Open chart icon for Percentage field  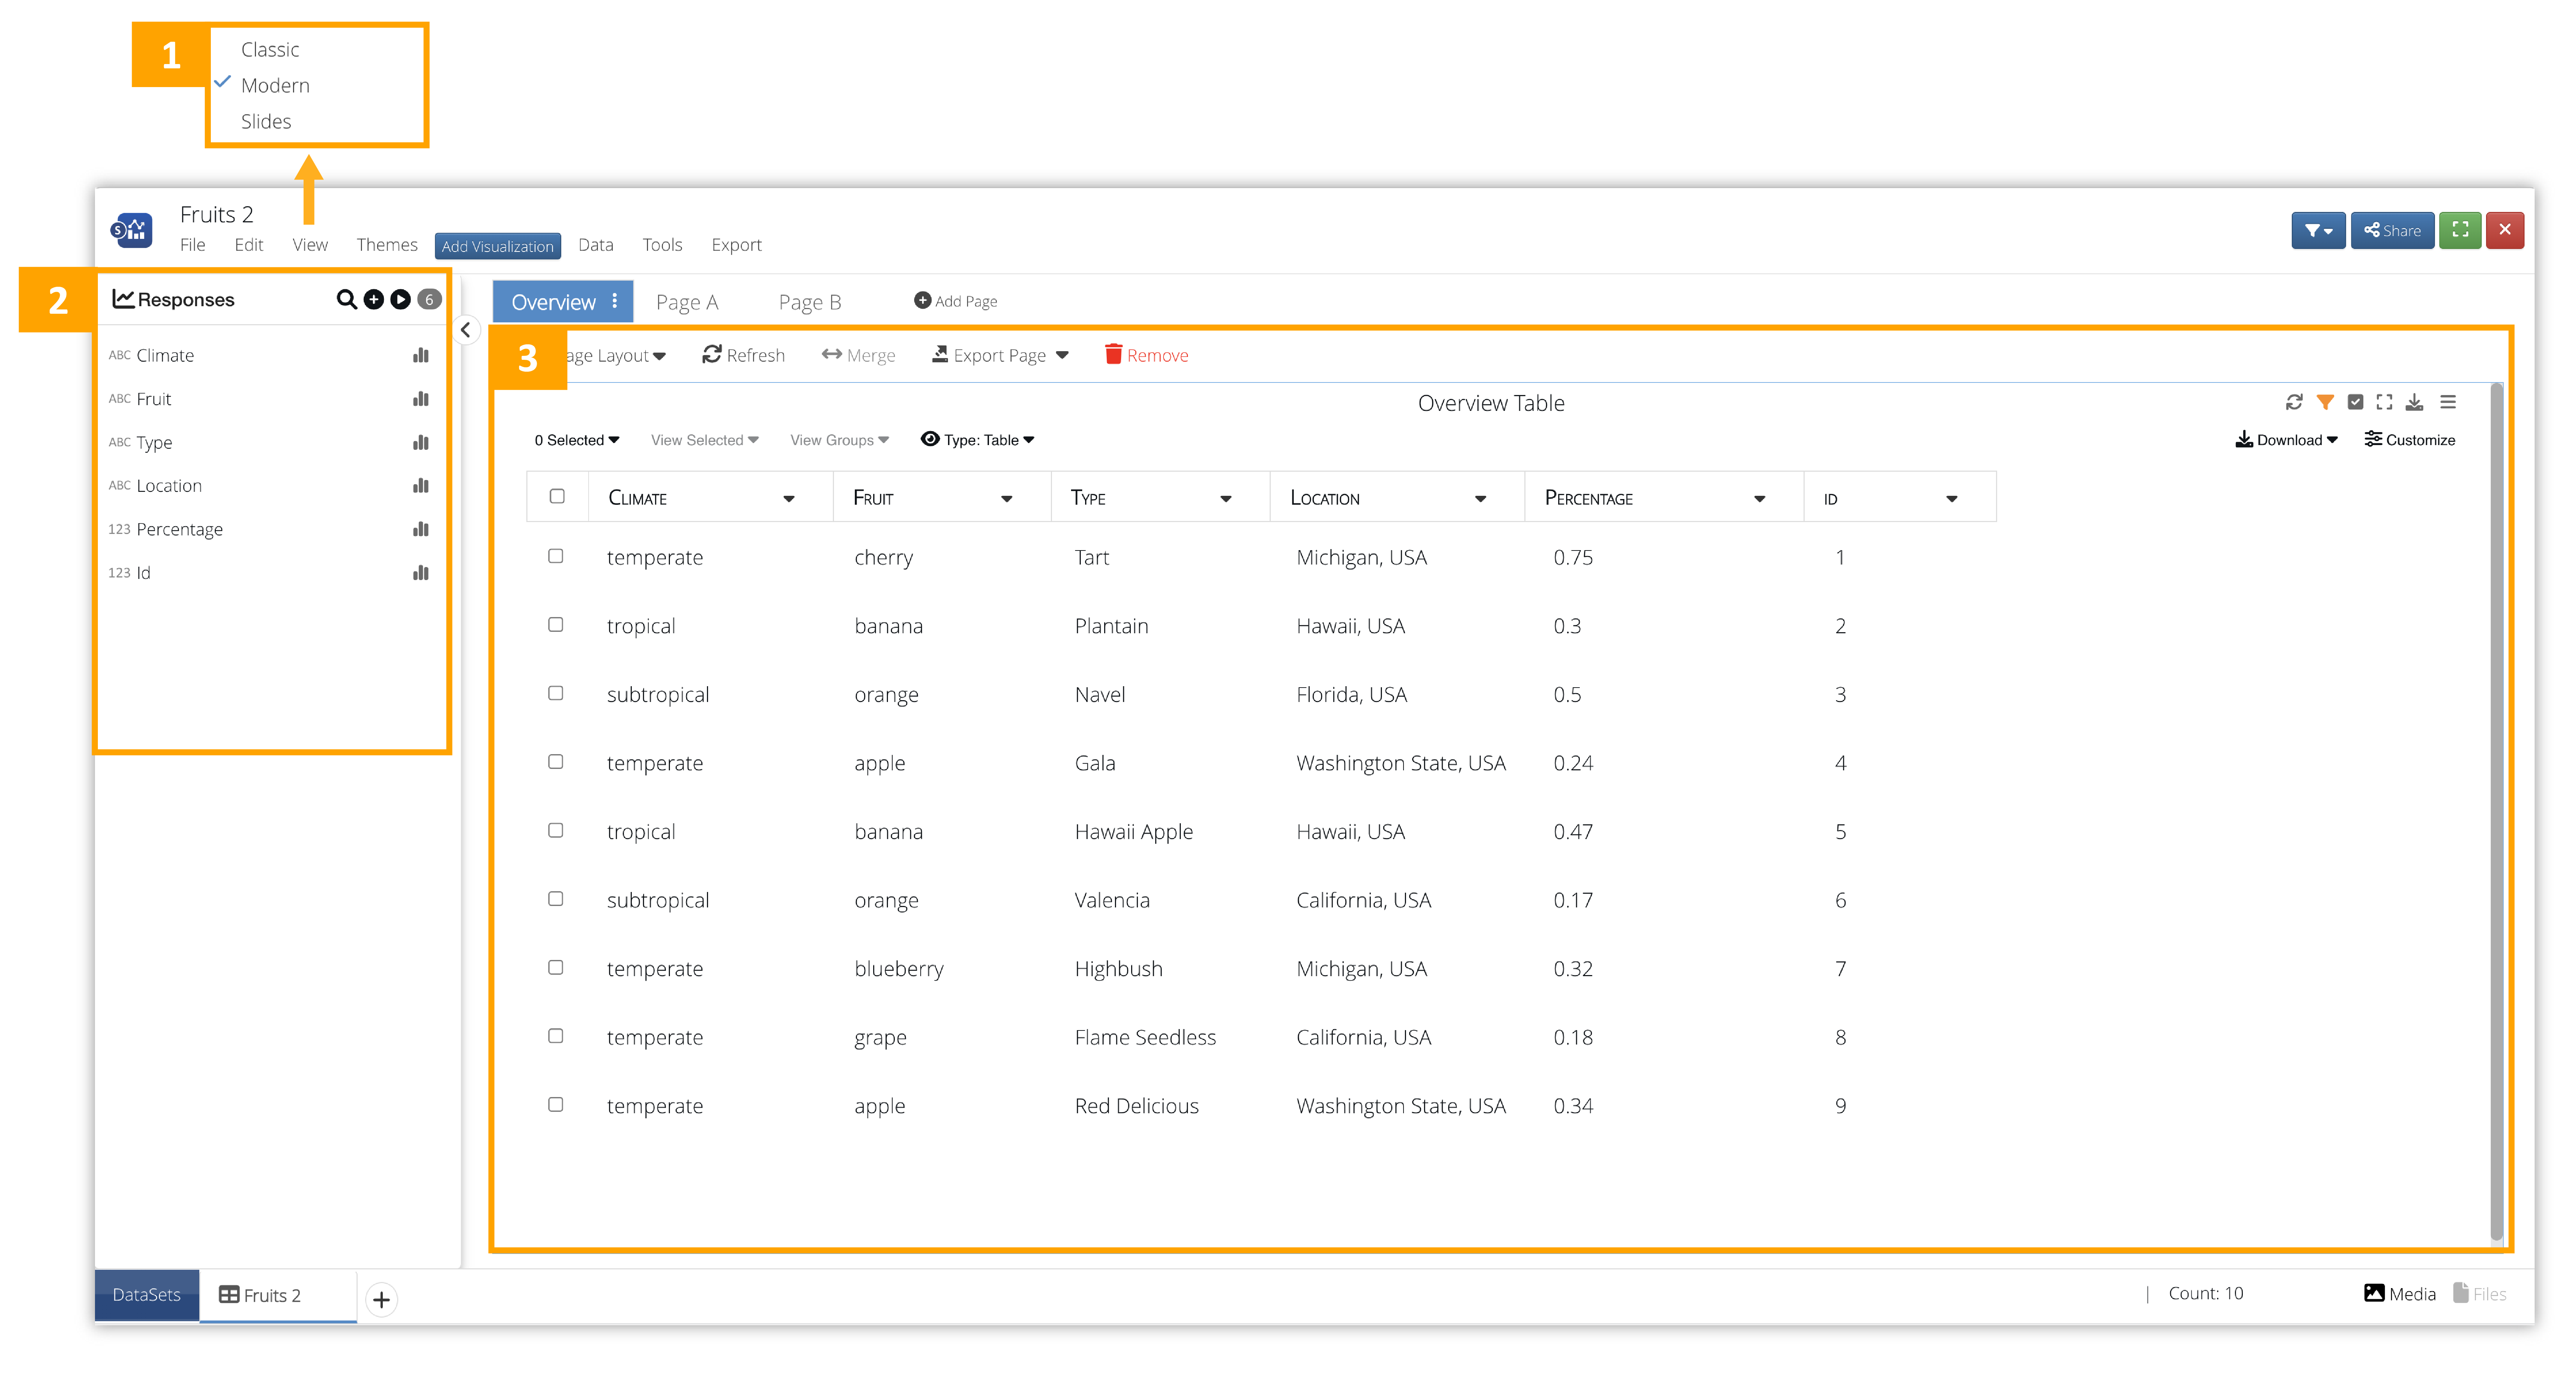coord(421,529)
